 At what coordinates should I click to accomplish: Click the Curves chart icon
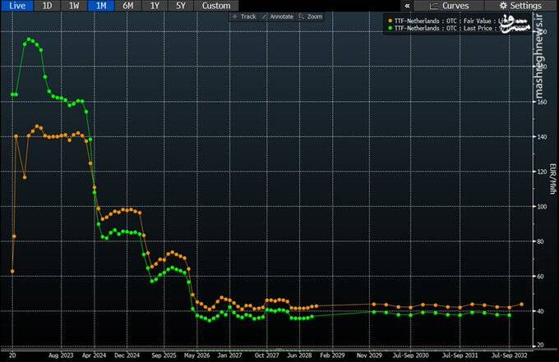pos(431,6)
